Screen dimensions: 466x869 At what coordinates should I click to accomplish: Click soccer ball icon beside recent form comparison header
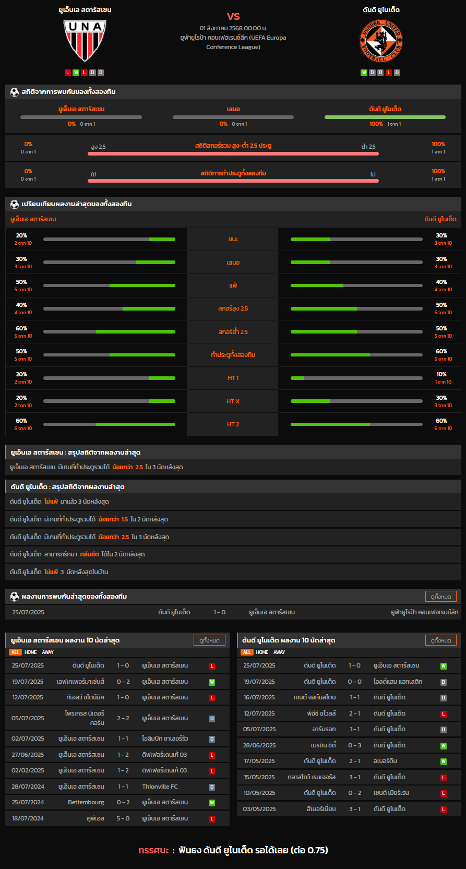pos(15,204)
